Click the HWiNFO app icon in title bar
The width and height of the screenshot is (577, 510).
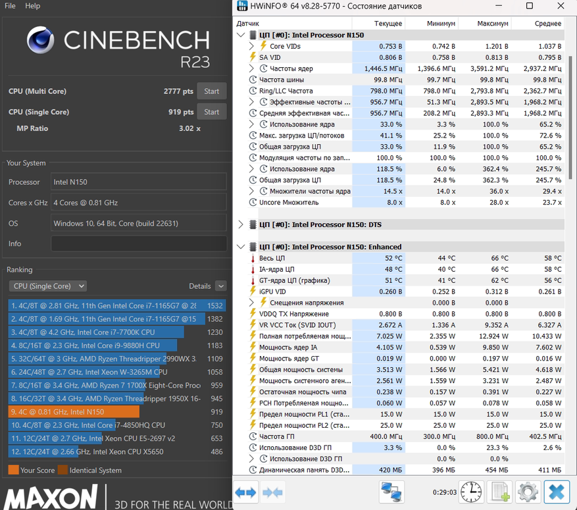coord(242,6)
